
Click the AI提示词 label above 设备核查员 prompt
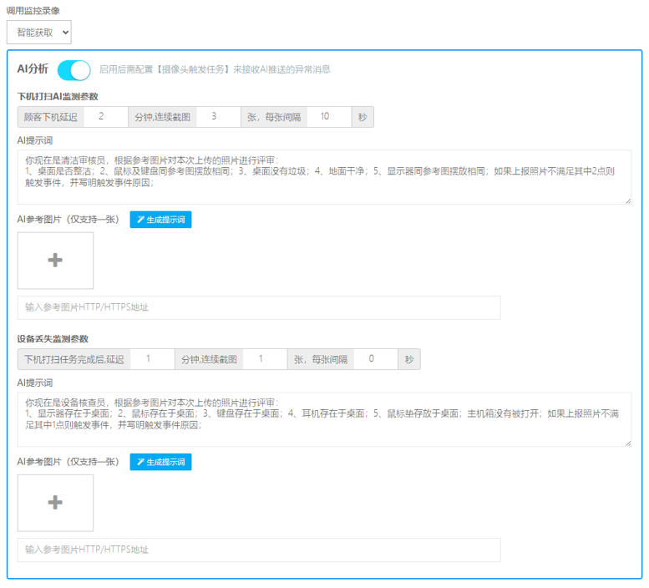(x=35, y=383)
